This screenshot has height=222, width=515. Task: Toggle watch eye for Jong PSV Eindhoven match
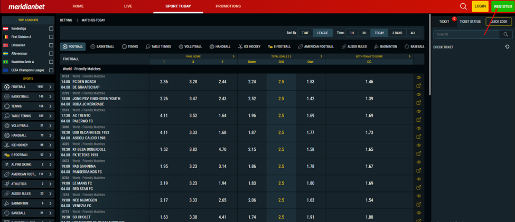pyautogui.click(x=419, y=94)
